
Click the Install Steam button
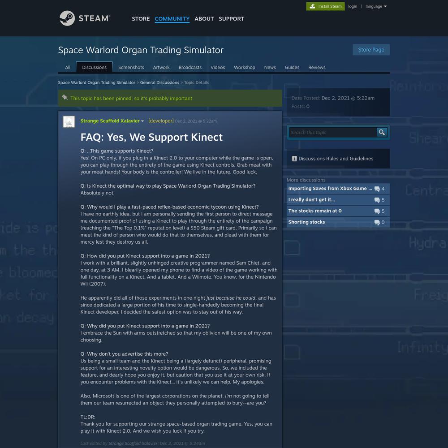[x=325, y=6]
